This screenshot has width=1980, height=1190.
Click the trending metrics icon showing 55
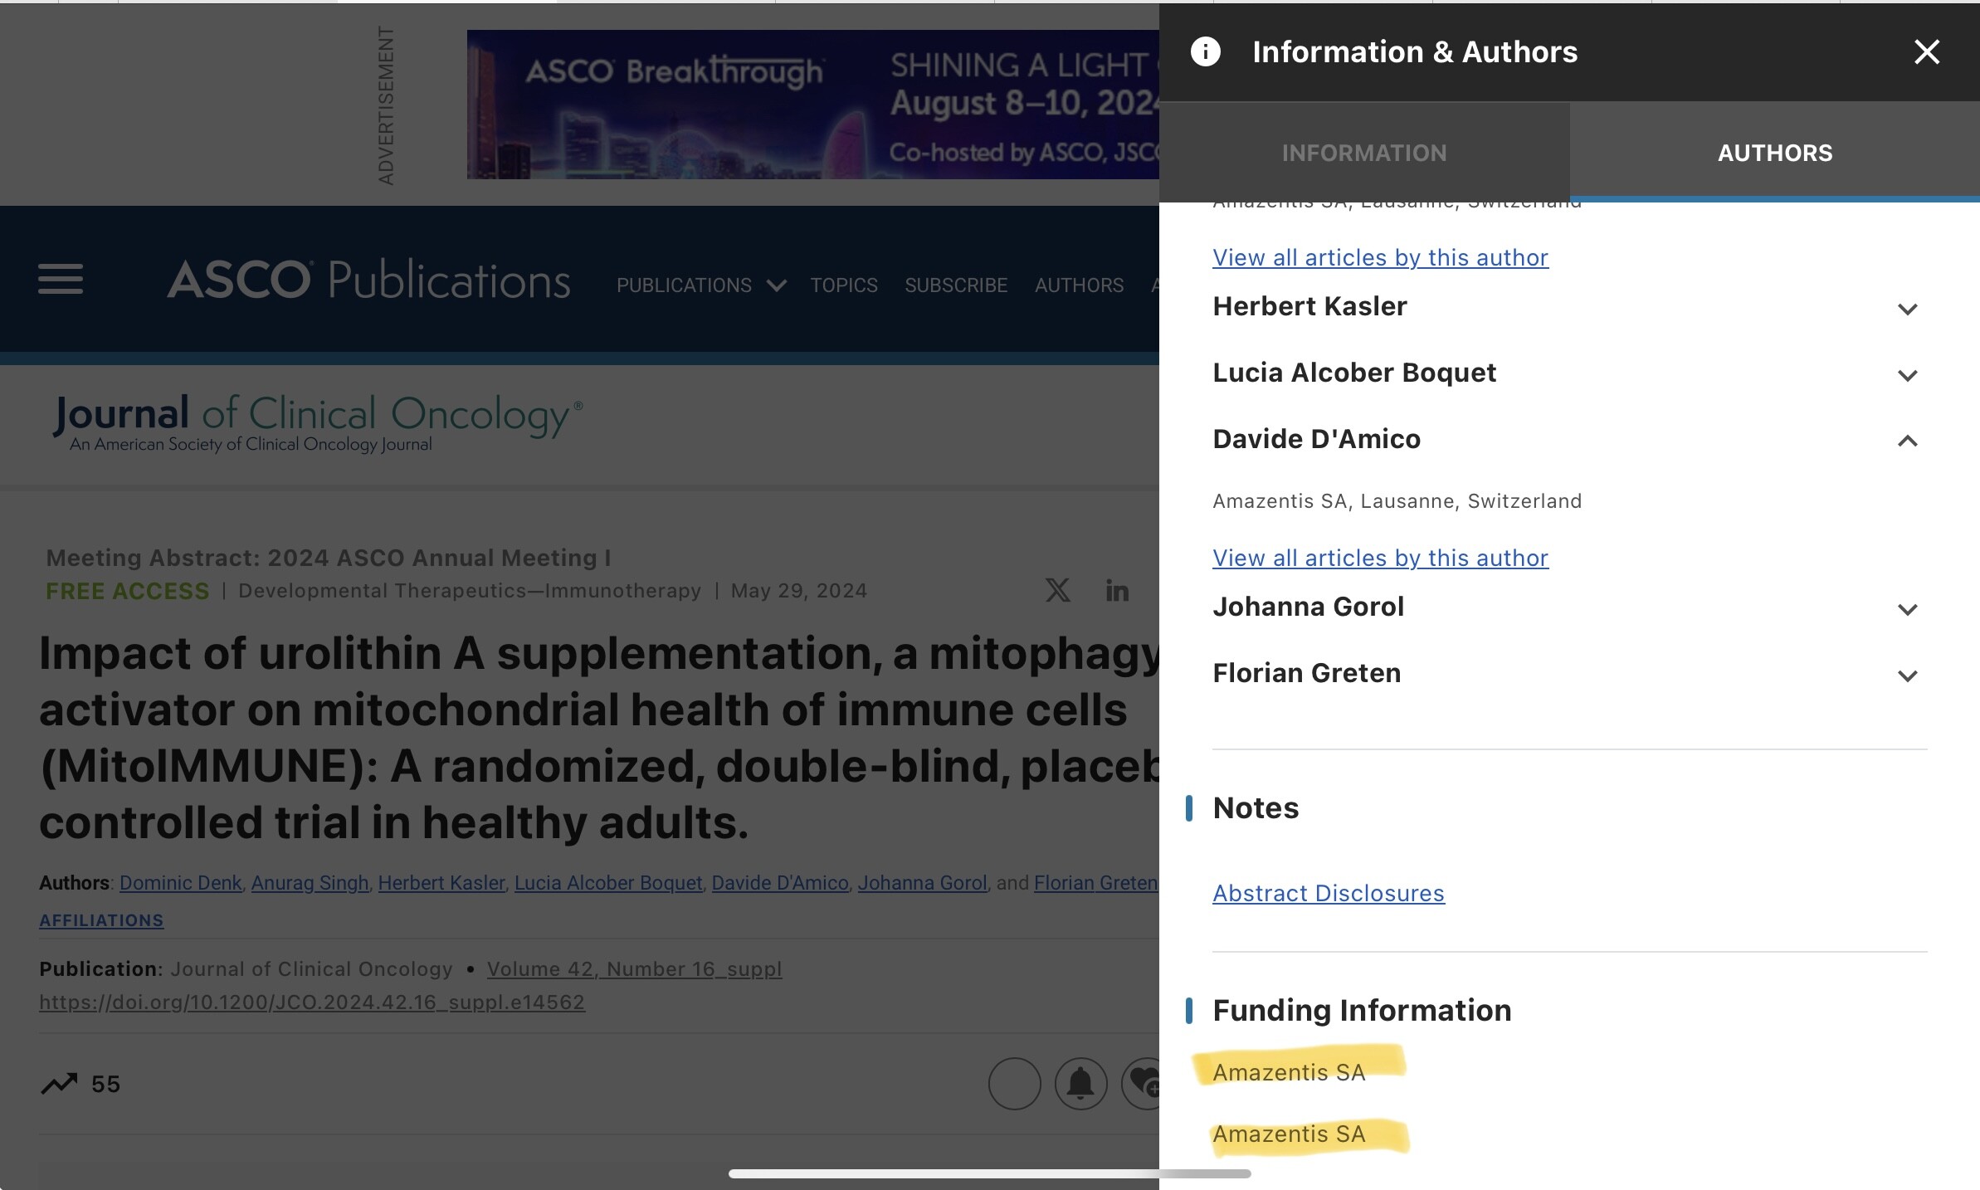(x=59, y=1084)
